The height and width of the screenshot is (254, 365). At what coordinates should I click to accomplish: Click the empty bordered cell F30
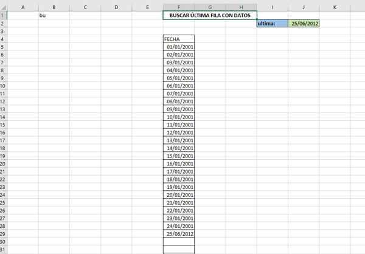pyautogui.click(x=179, y=242)
